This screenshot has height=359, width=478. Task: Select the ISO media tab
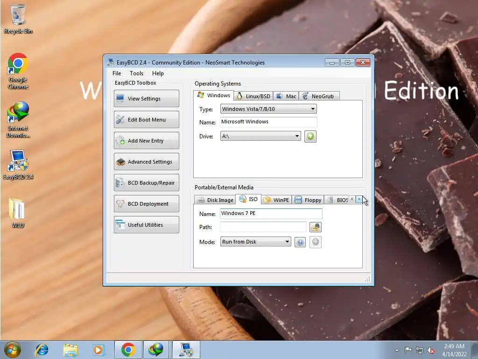[x=248, y=199]
